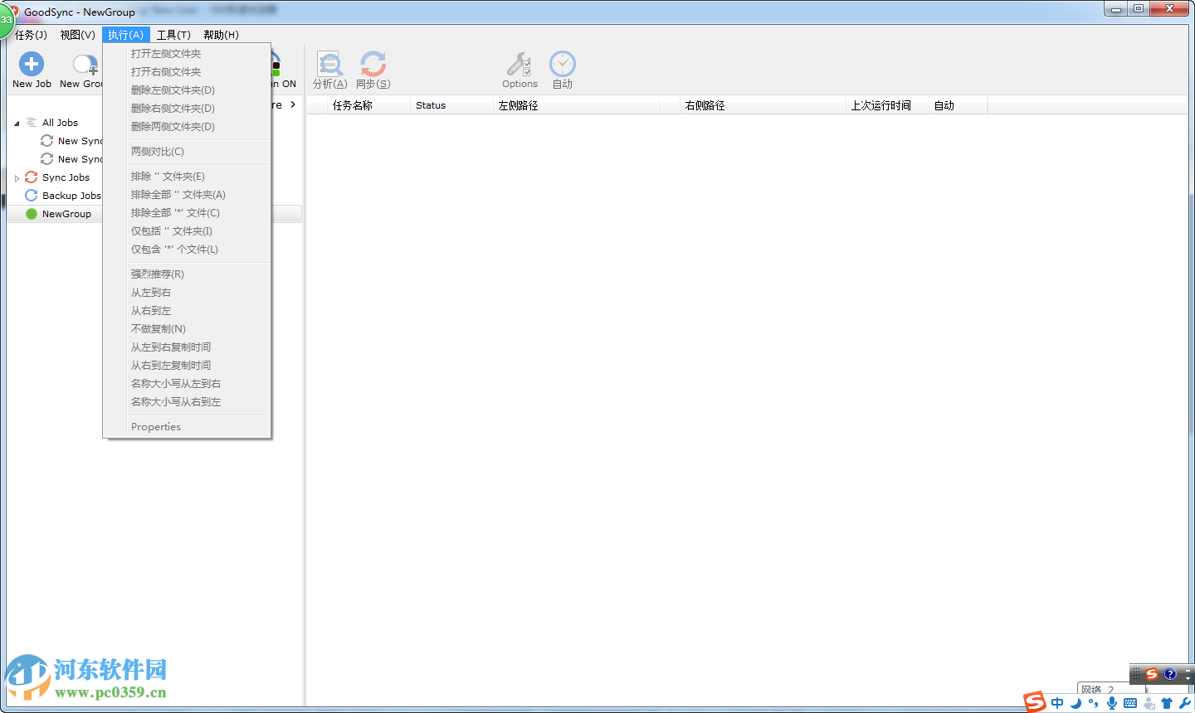
Task: Sort by the 右侧路径 column header
Action: click(763, 105)
